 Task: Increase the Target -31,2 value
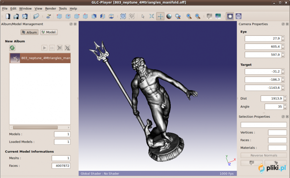click(283, 70)
